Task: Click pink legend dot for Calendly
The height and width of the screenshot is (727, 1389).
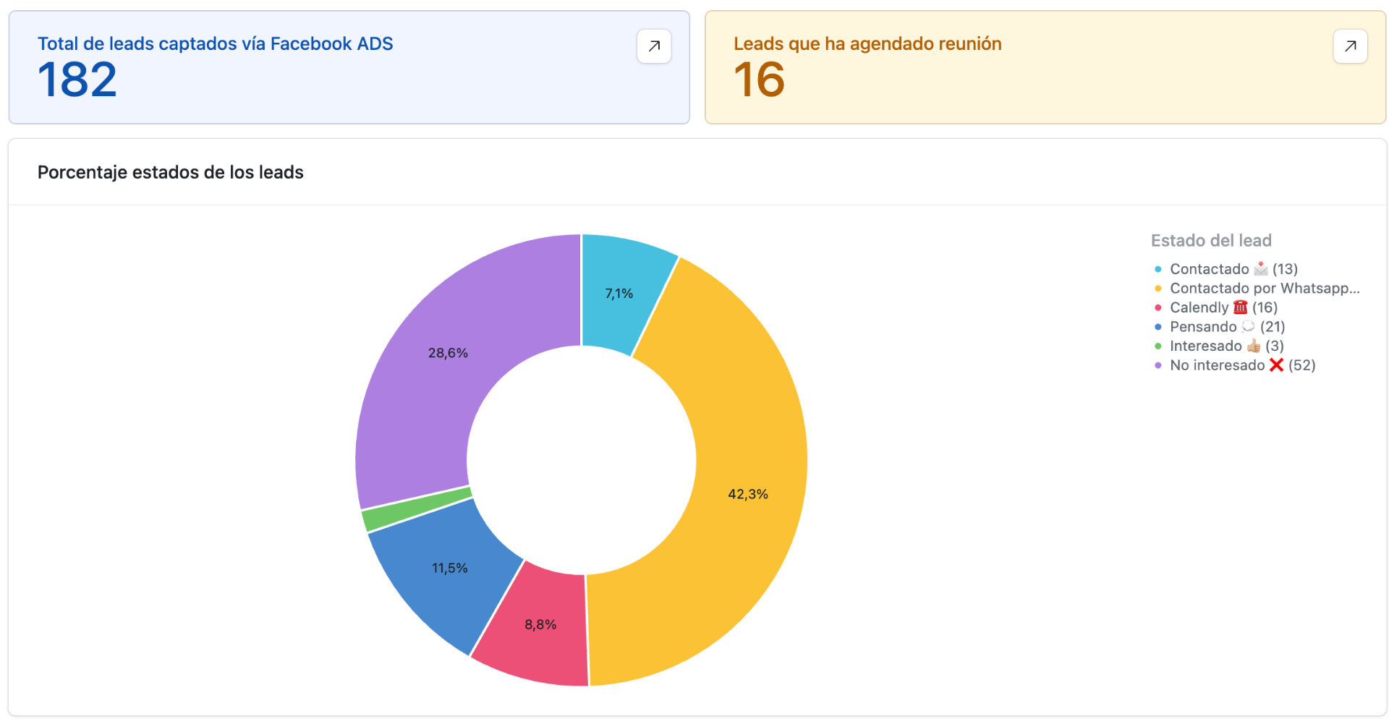Action: coord(1158,307)
